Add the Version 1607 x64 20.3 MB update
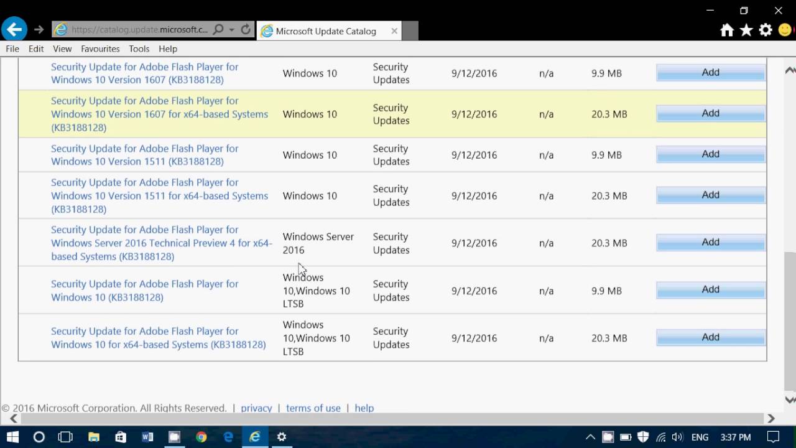 coord(711,113)
